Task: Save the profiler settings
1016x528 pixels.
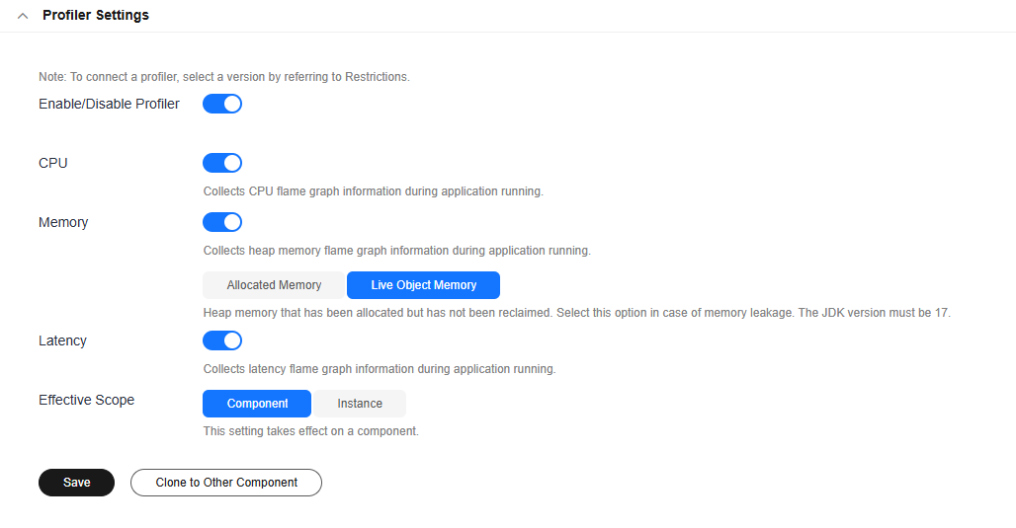Action: [76, 483]
